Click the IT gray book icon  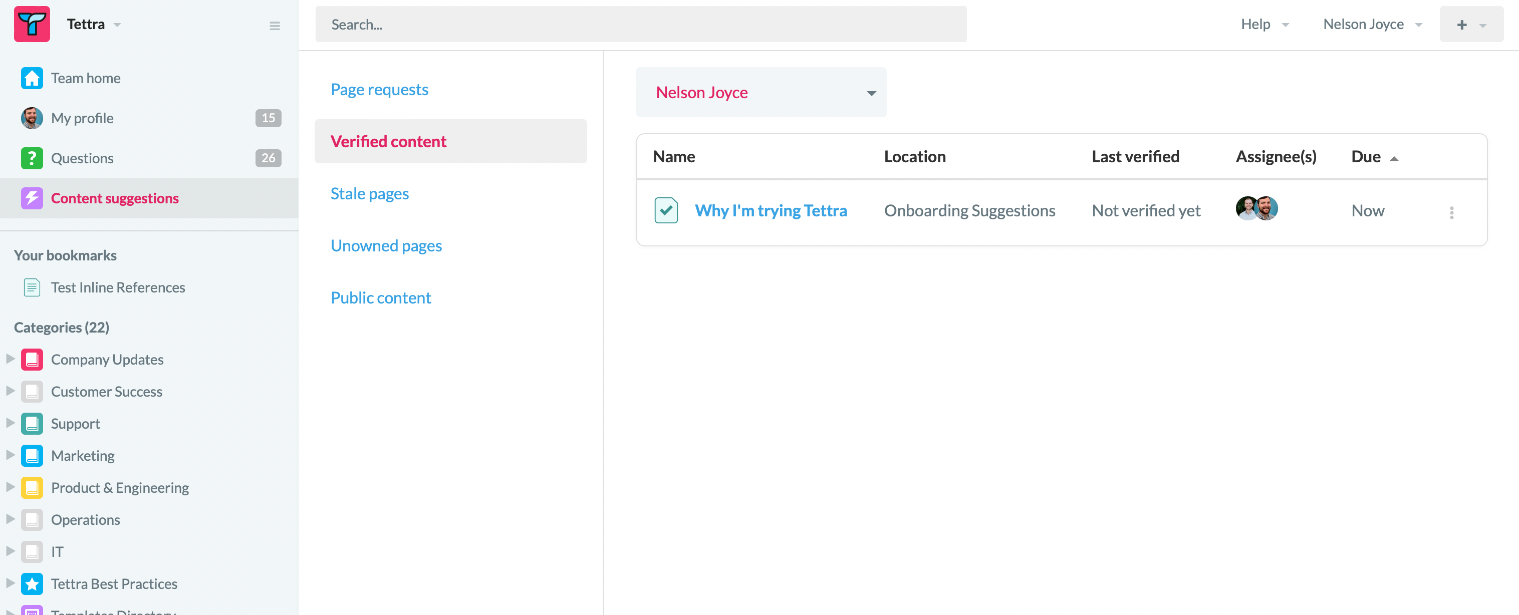point(32,551)
